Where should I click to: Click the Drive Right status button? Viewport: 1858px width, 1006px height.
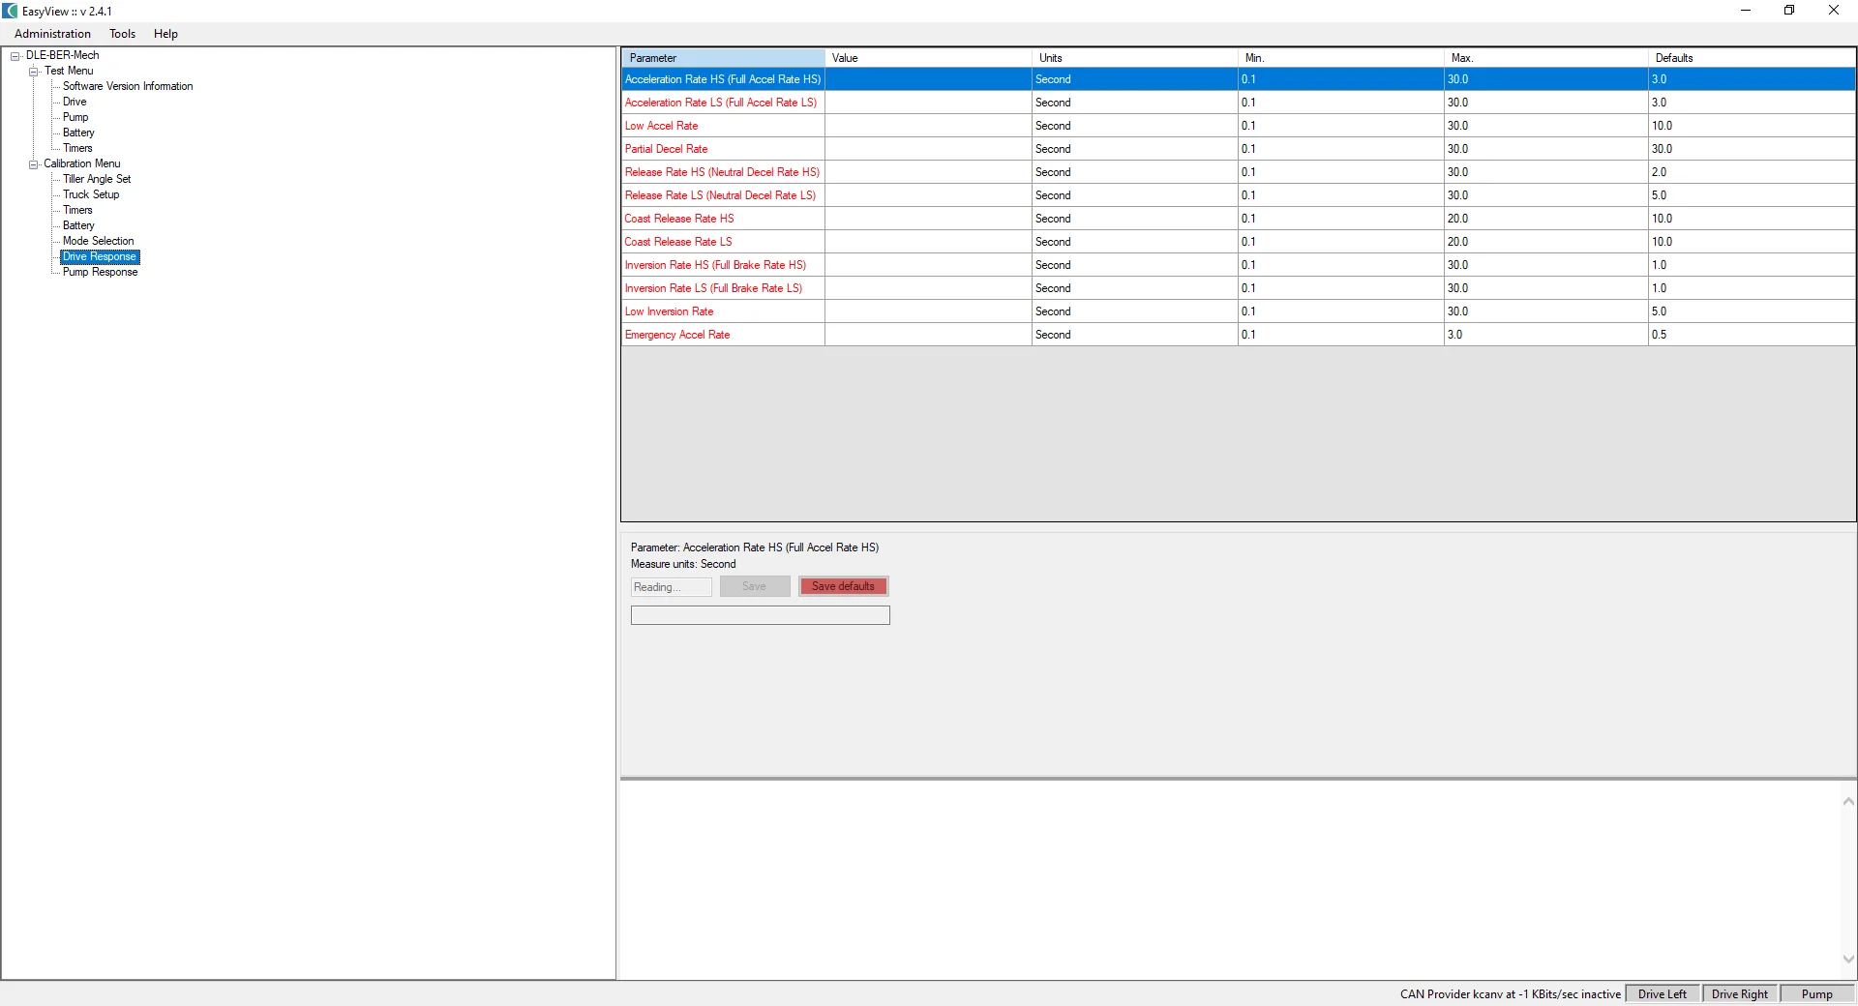pos(1740,993)
